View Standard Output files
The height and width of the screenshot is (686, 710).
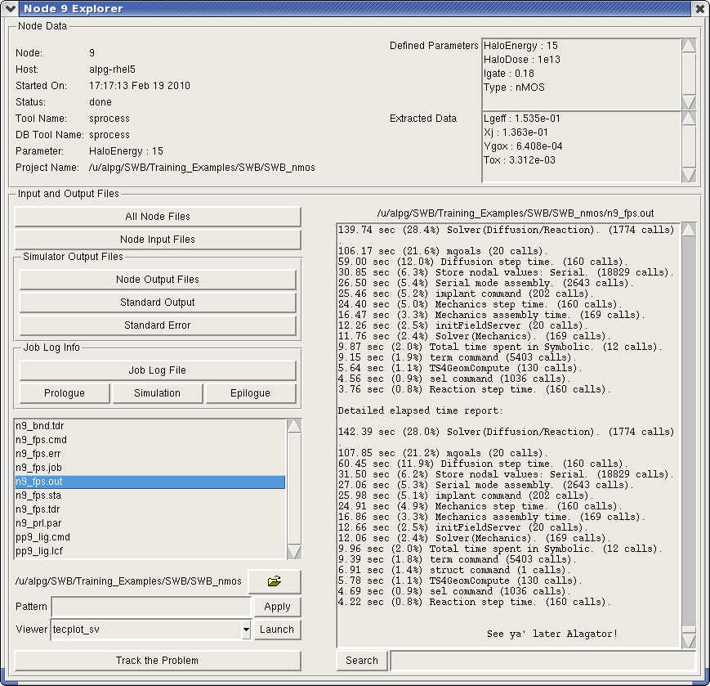pos(158,303)
